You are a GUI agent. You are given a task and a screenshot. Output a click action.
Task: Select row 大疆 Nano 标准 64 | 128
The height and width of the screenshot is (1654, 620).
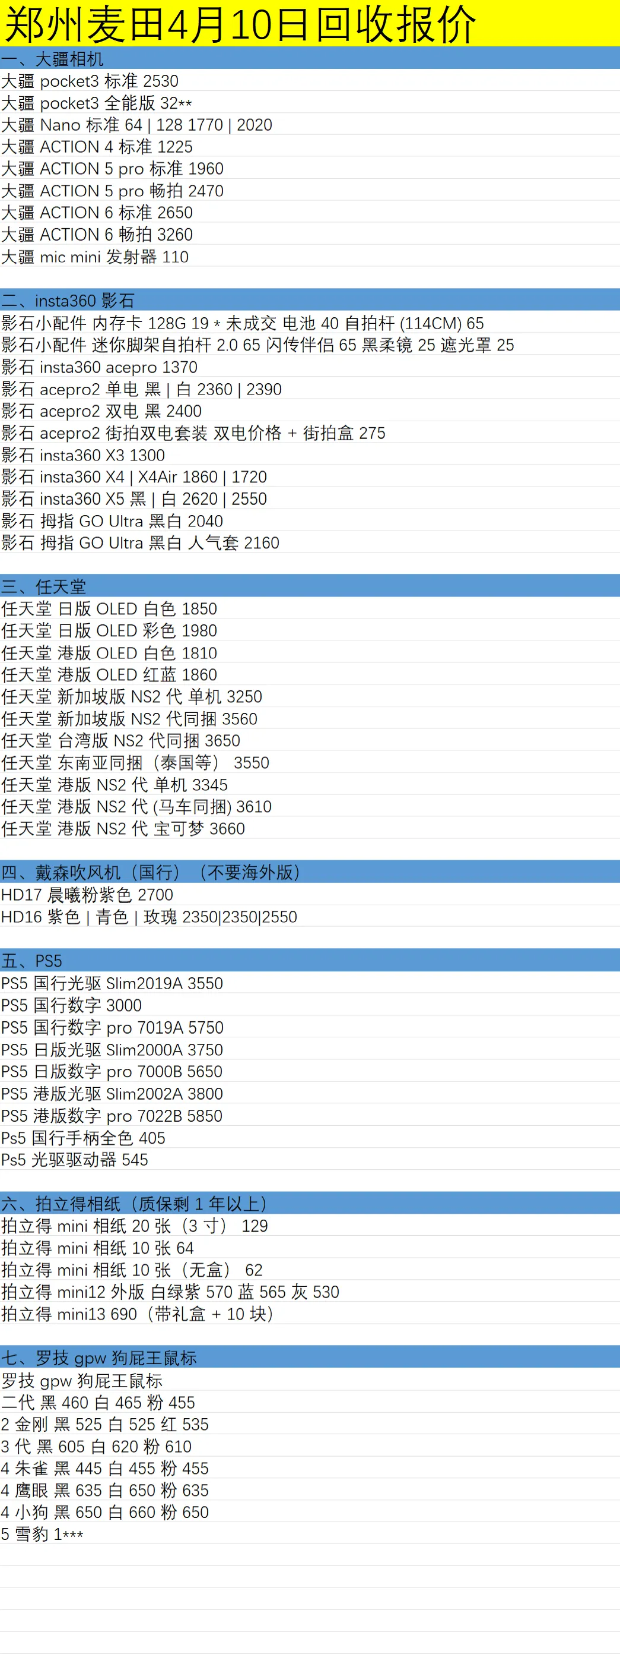coord(310,125)
